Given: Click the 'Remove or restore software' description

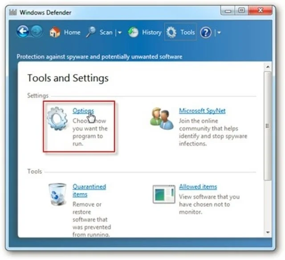Looking at the screenshot, I should [92, 219].
